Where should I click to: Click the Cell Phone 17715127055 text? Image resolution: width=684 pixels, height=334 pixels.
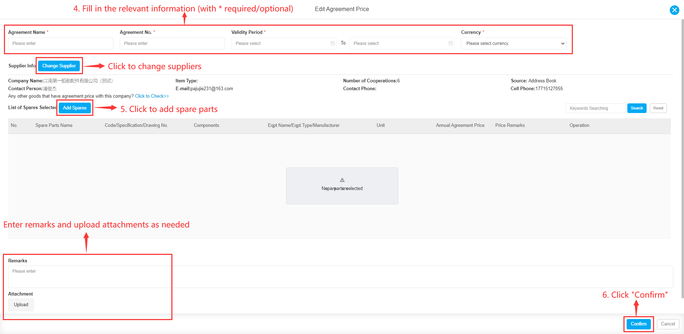(x=537, y=89)
